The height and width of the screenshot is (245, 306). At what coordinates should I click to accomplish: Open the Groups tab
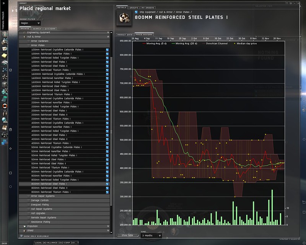pyautogui.click(x=134, y=8)
